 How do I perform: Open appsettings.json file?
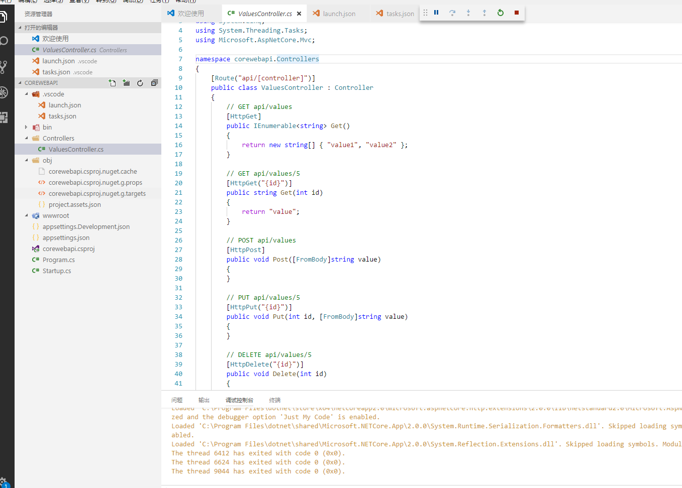(x=88, y=237)
